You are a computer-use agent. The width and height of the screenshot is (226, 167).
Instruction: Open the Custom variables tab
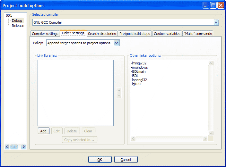(x=167, y=34)
